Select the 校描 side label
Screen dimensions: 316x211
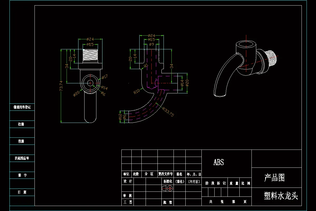tap(21, 141)
